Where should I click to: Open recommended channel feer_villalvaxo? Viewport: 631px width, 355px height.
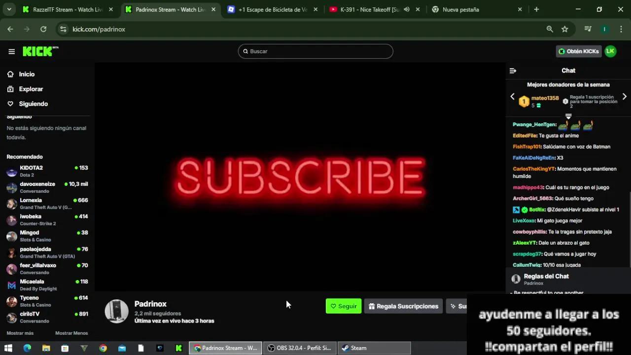[47, 269]
